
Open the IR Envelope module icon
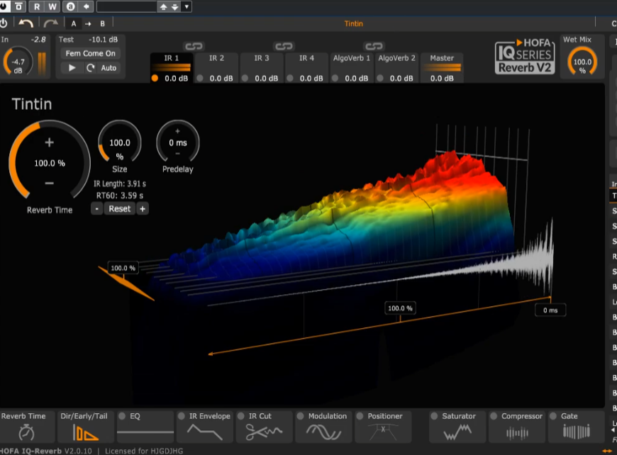pos(205,432)
